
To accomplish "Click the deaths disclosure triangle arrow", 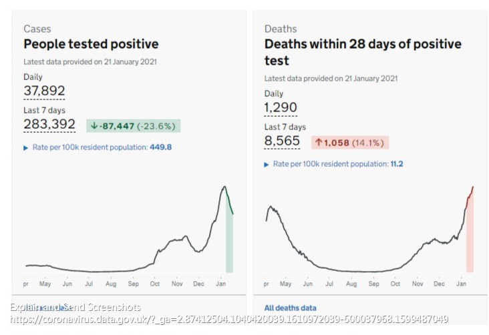I will click(267, 164).
